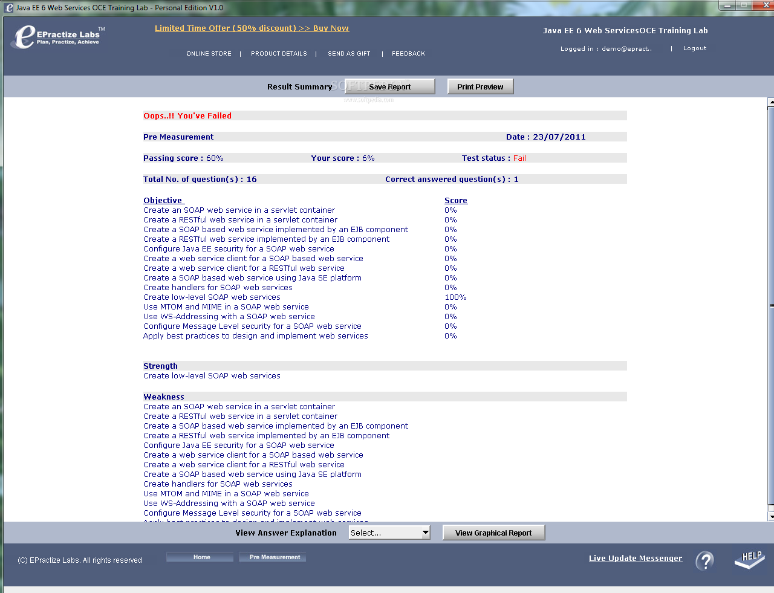Open the Limited Time Offer Buy Now link

(252, 28)
